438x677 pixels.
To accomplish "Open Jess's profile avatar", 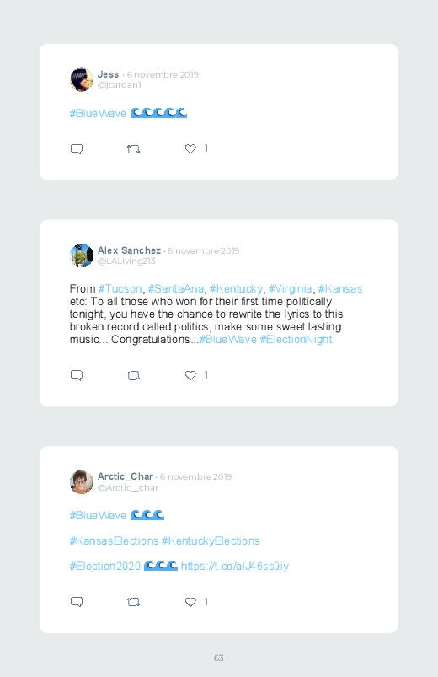I will point(82,79).
